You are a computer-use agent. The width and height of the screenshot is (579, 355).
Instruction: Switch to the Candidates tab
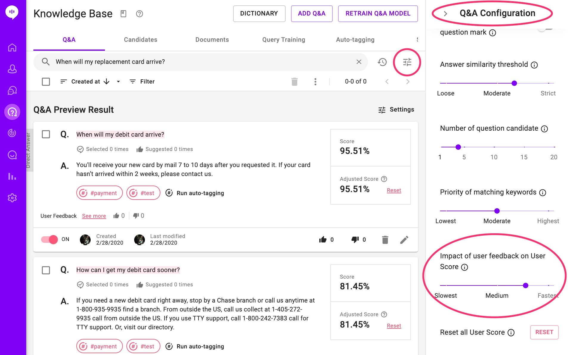coord(140,40)
